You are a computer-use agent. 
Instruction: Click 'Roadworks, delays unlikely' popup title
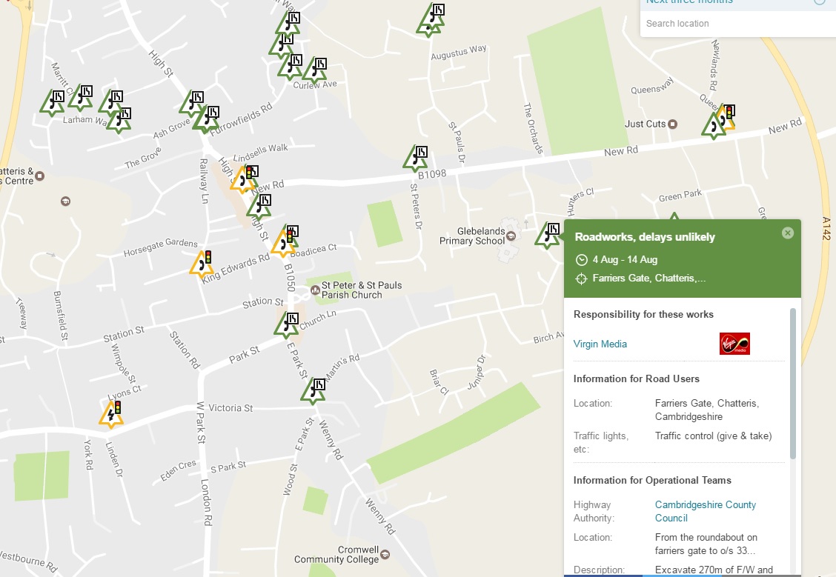coord(645,237)
